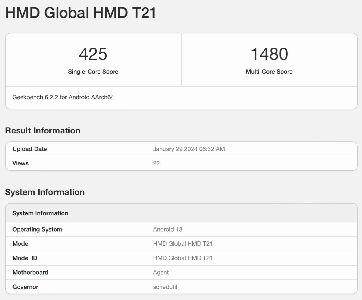Select HMD Global HMD T21 in Model ID row
The image size is (362, 300).
click(x=183, y=258)
